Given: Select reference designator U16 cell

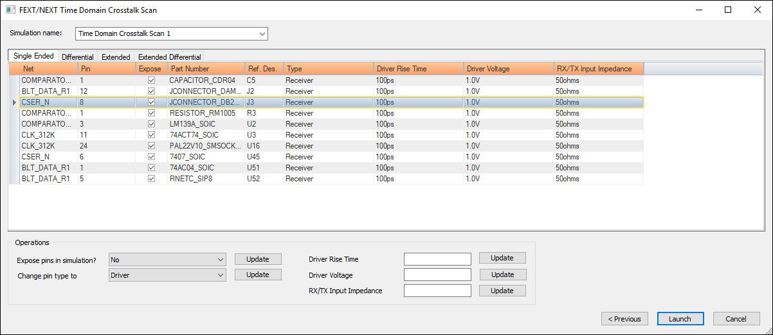Looking at the screenshot, I should [264, 146].
